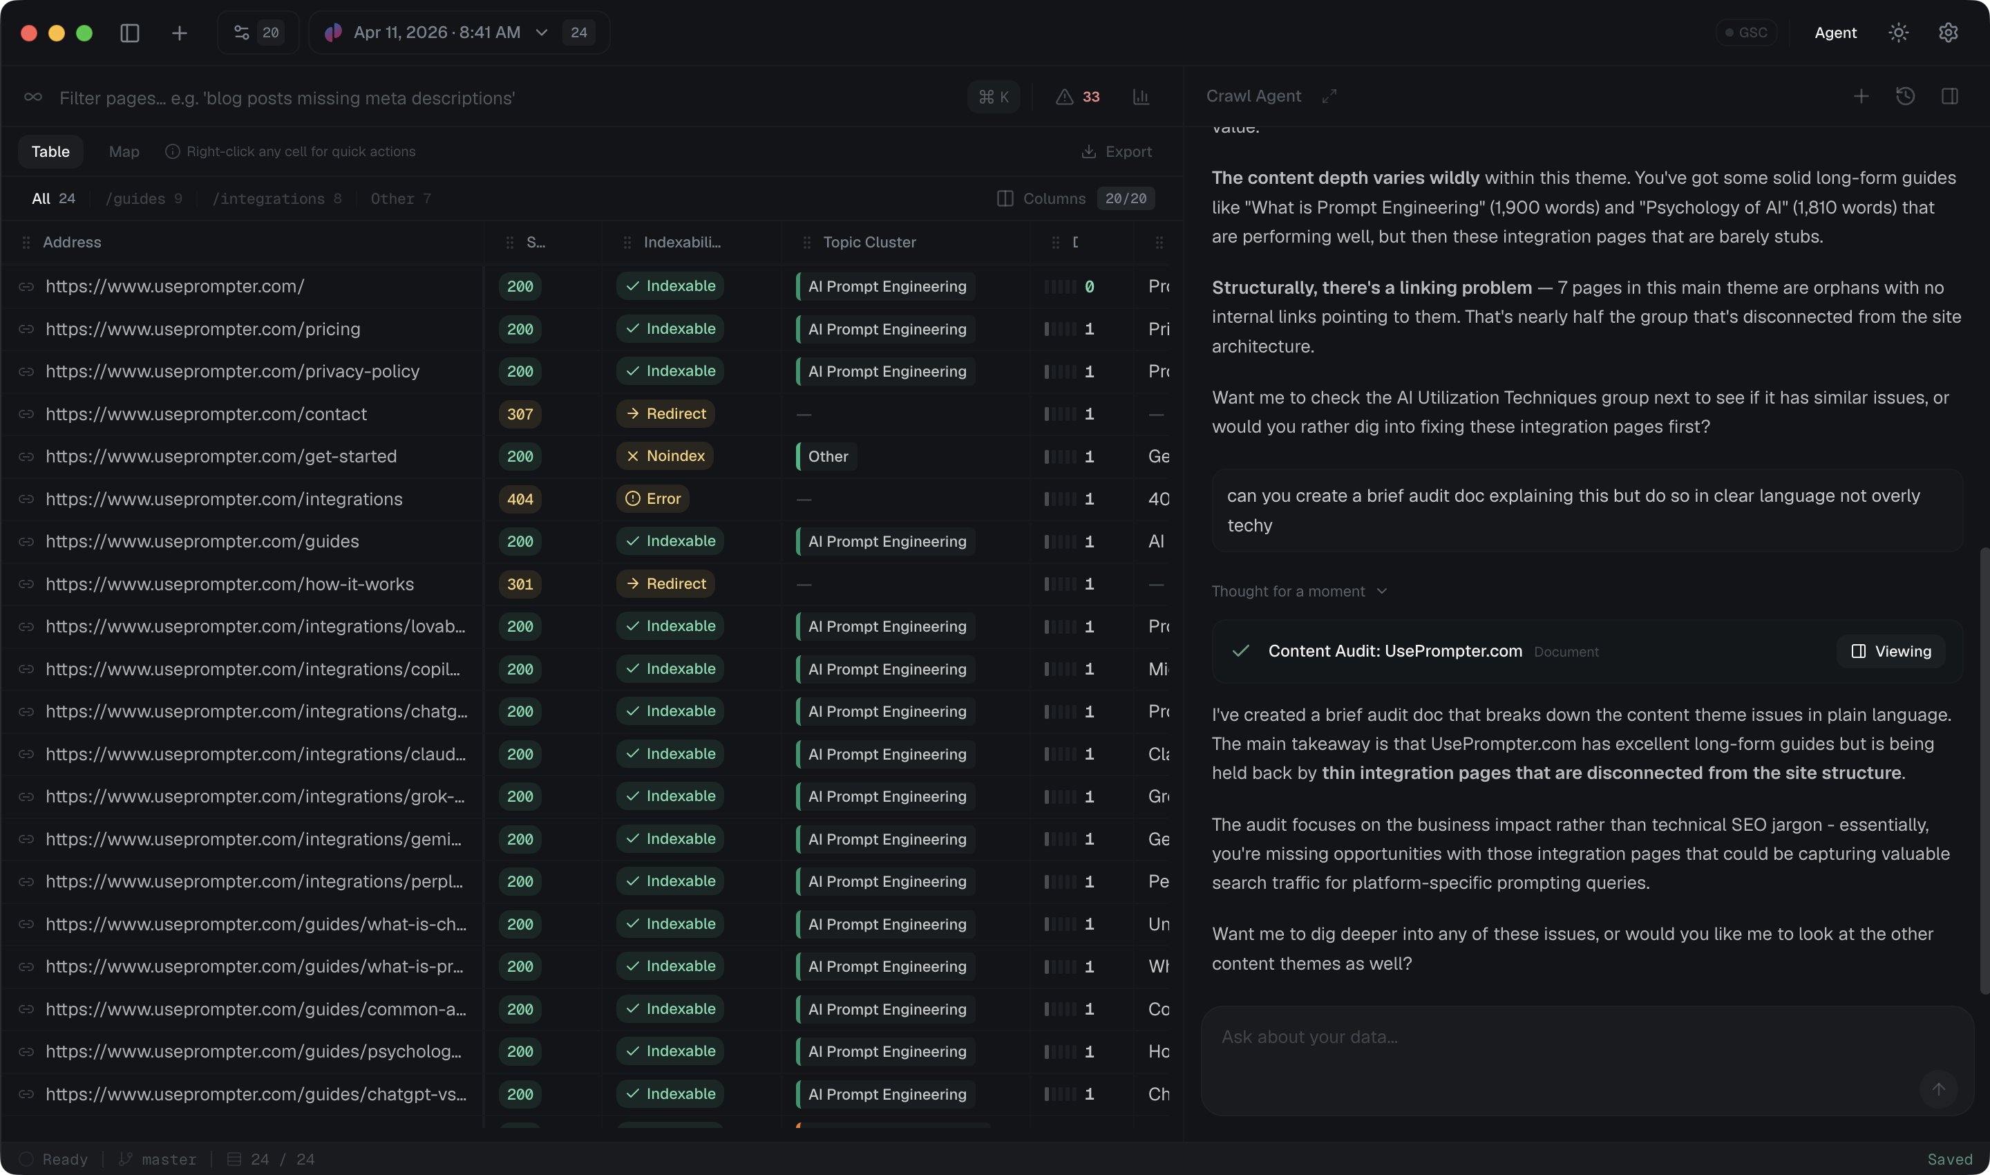Select the All 24 filter tab
The height and width of the screenshot is (1175, 1990).
click(53, 198)
